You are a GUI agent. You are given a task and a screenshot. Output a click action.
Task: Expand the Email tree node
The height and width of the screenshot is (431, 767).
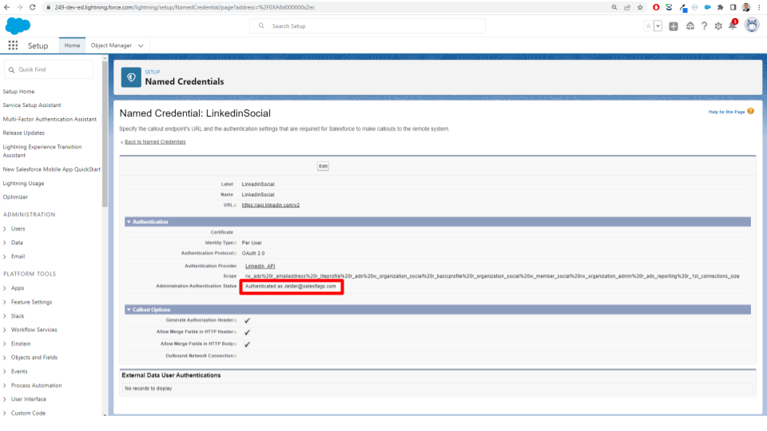(5, 256)
